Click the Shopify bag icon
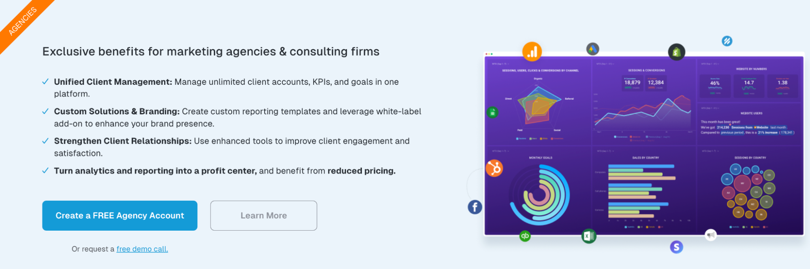Viewport: 810px width, 269px height. (676, 52)
